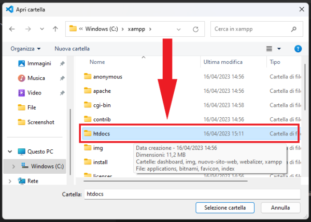Screen dimensions: 311x222
Task: Expand the chevron after Windows (C:) breadcrumb
Action: [x=123, y=29]
